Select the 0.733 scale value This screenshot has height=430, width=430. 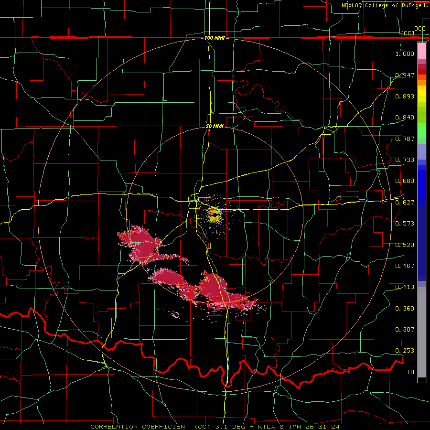[x=405, y=160]
